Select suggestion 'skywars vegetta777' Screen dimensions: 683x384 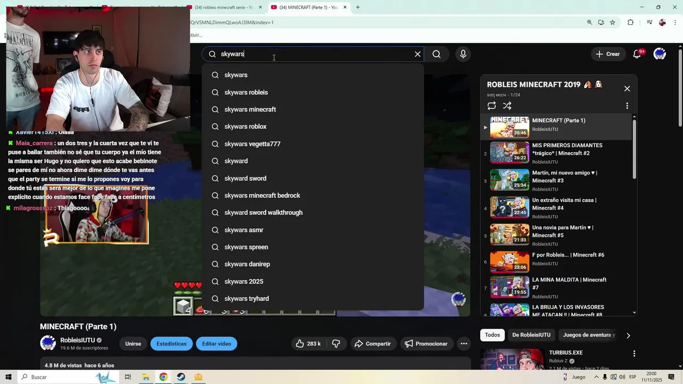click(x=313, y=144)
